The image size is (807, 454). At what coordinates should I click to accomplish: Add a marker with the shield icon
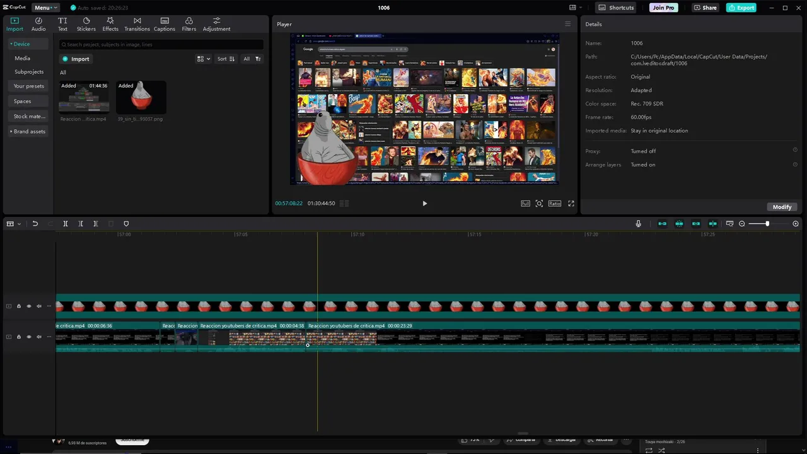coord(126,224)
